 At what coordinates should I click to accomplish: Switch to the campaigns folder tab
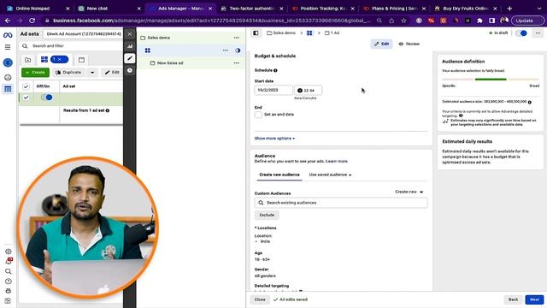tap(28, 60)
